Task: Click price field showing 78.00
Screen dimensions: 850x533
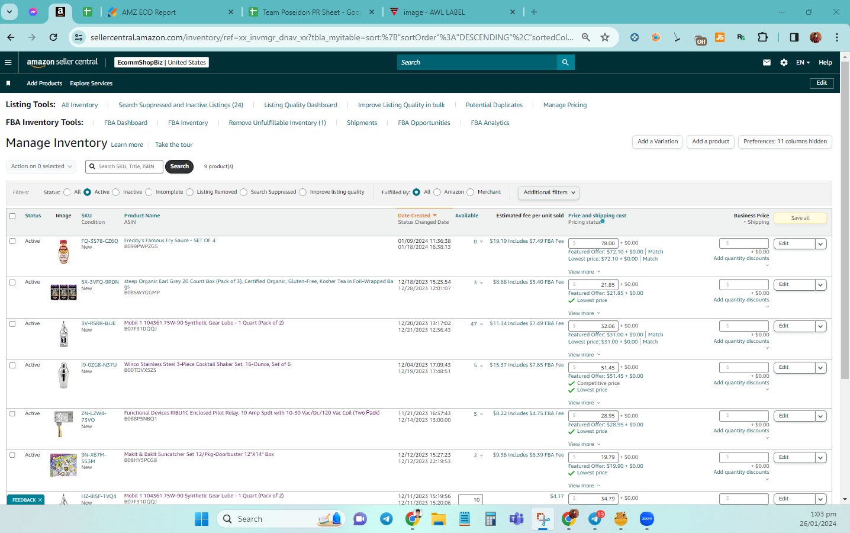Action: click(x=593, y=243)
